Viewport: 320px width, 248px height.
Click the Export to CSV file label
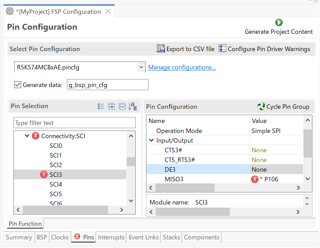coord(191,49)
